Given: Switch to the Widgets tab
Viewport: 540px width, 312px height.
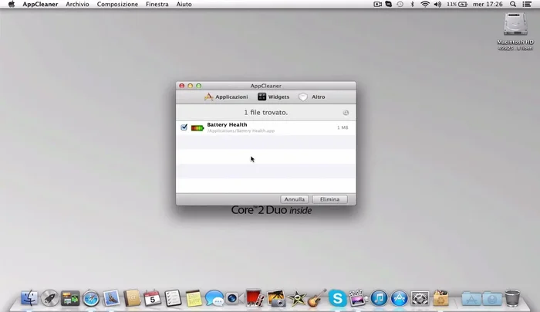Looking at the screenshot, I should (x=273, y=97).
